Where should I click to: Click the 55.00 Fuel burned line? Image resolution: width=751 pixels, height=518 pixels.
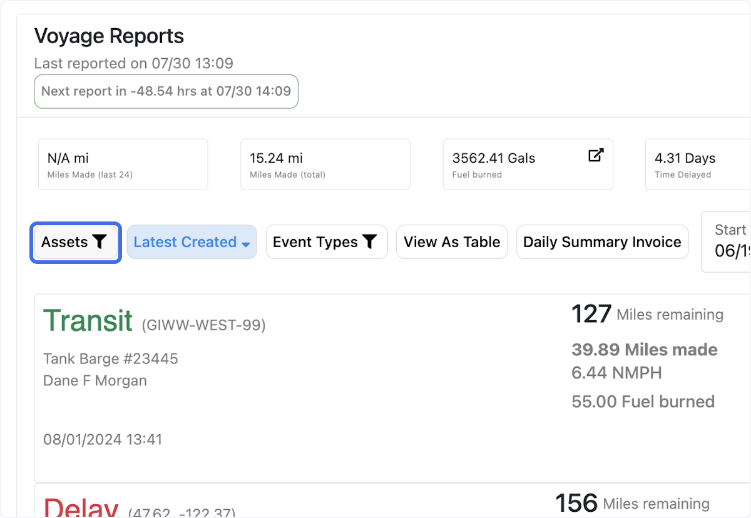click(x=643, y=402)
